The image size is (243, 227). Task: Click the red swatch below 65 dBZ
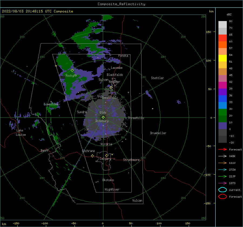[222, 38]
